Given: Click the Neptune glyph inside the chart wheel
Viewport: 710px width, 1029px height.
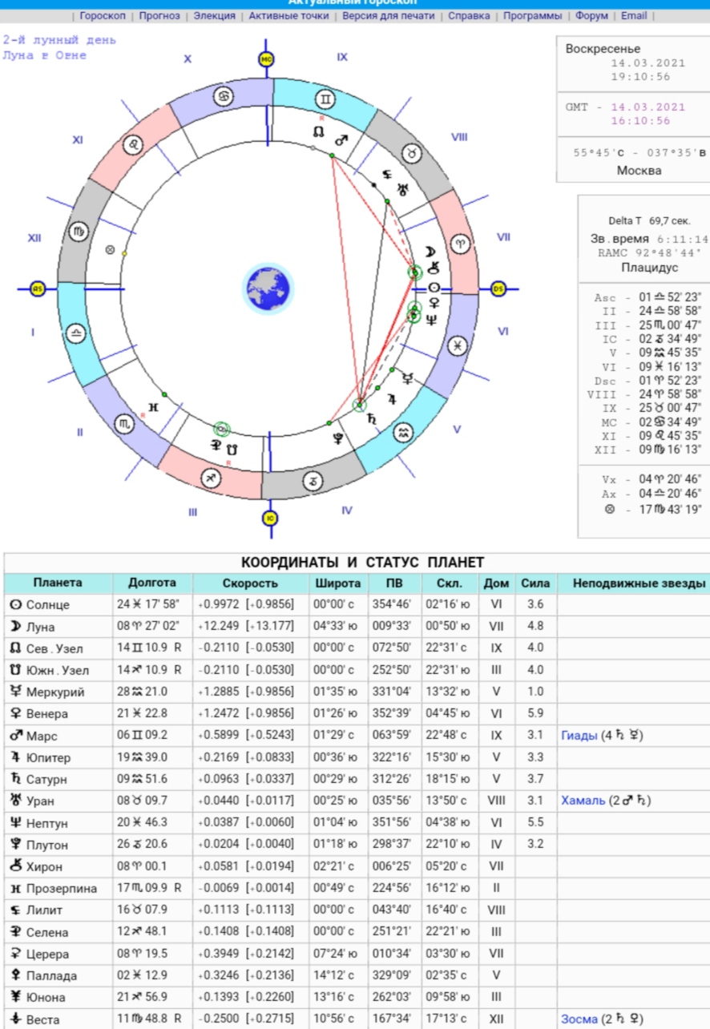Looking at the screenshot, I should point(433,321).
